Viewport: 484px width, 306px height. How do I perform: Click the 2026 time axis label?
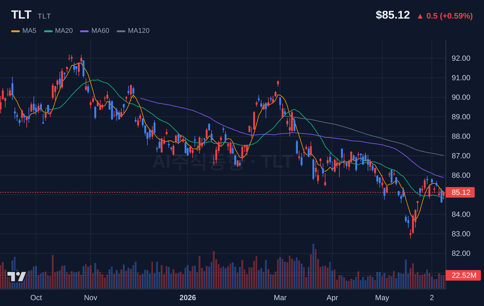tap(188, 298)
